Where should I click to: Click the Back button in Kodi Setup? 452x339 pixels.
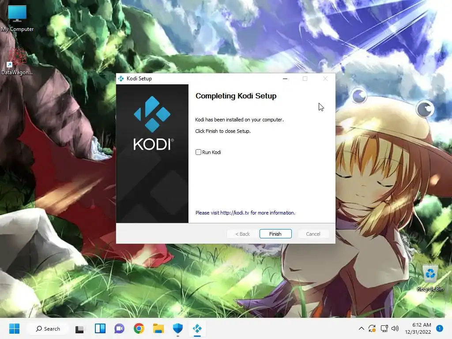(x=242, y=234)
